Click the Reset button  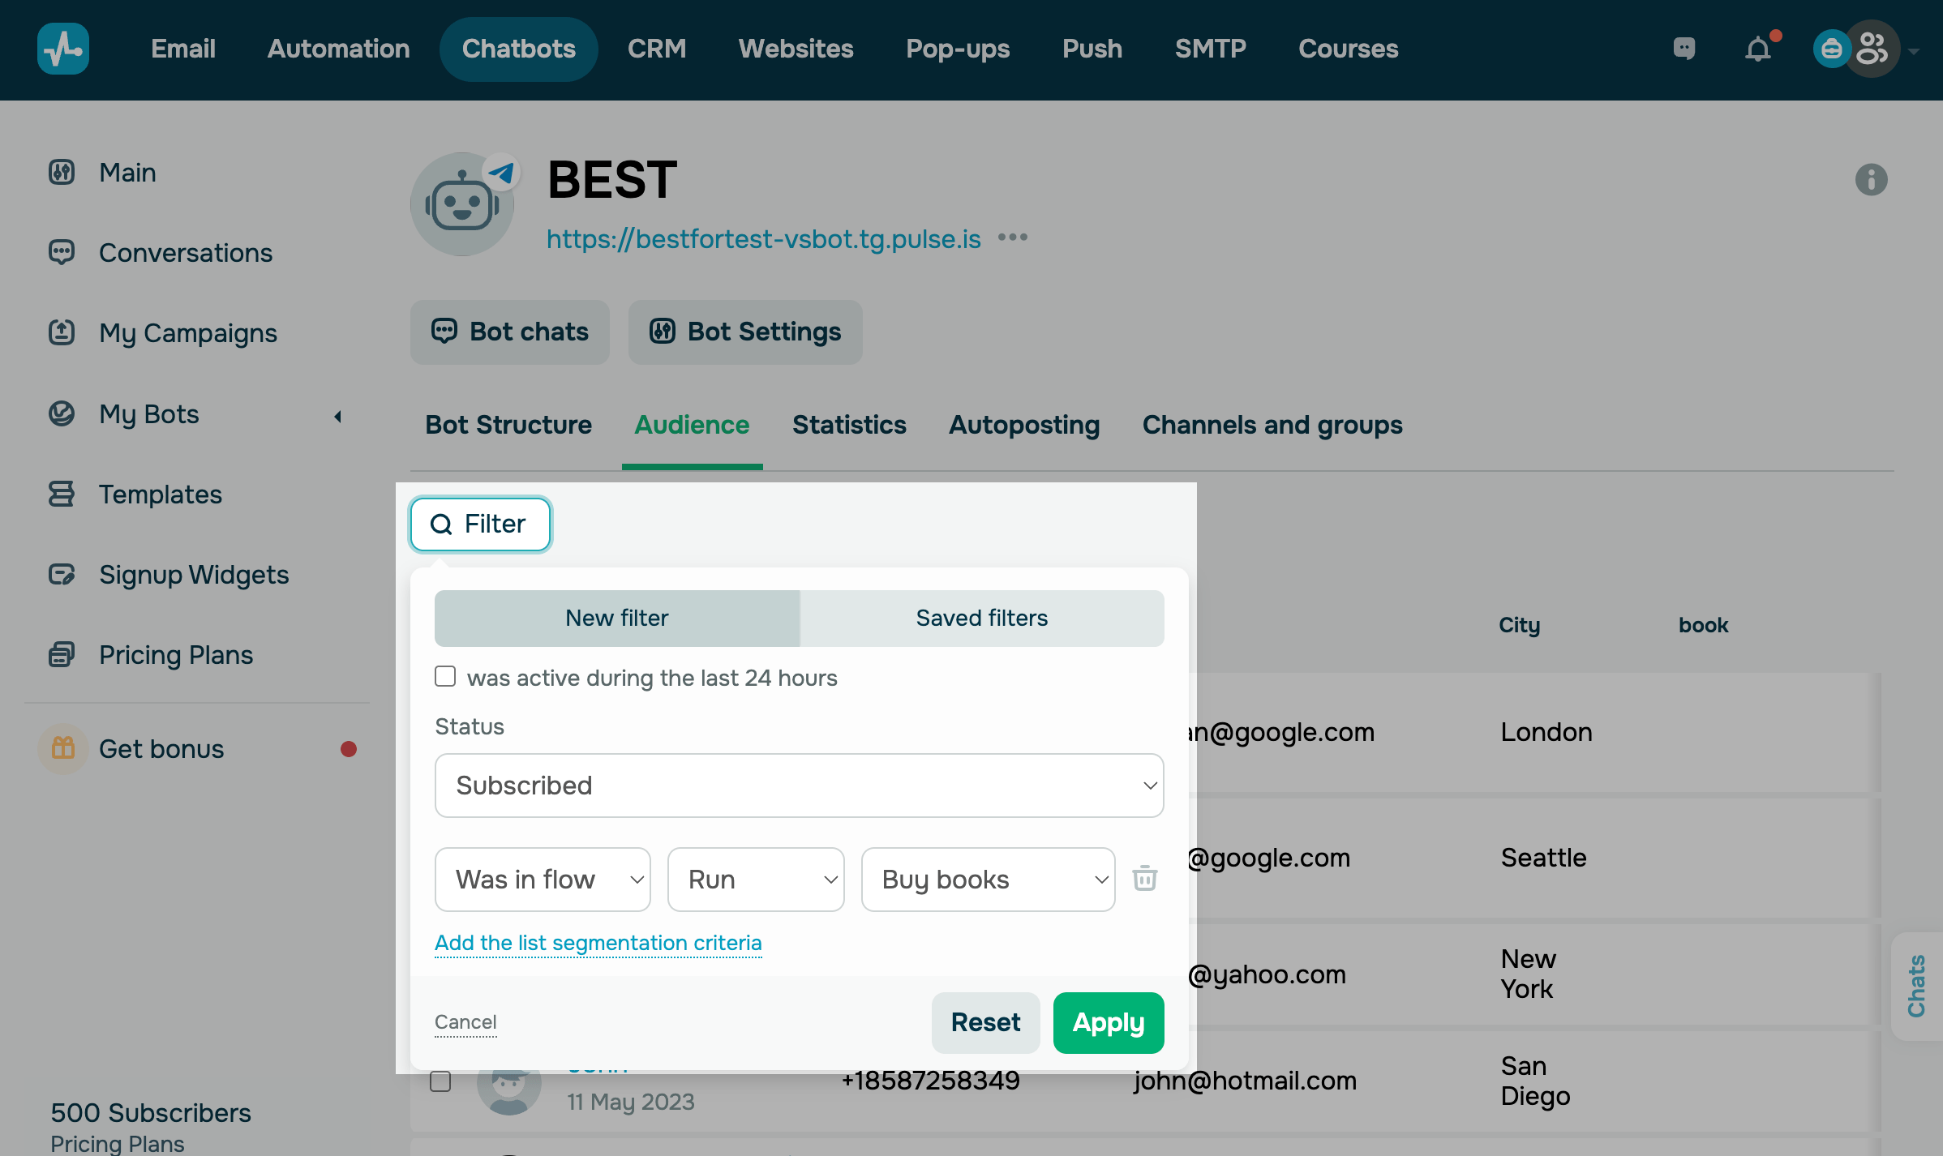point(985,1022)
